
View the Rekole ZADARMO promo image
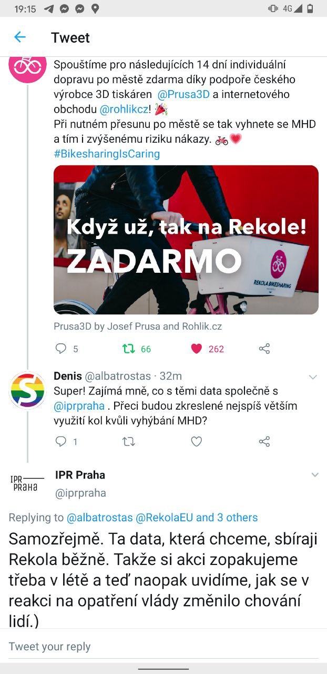pos(186,240)
